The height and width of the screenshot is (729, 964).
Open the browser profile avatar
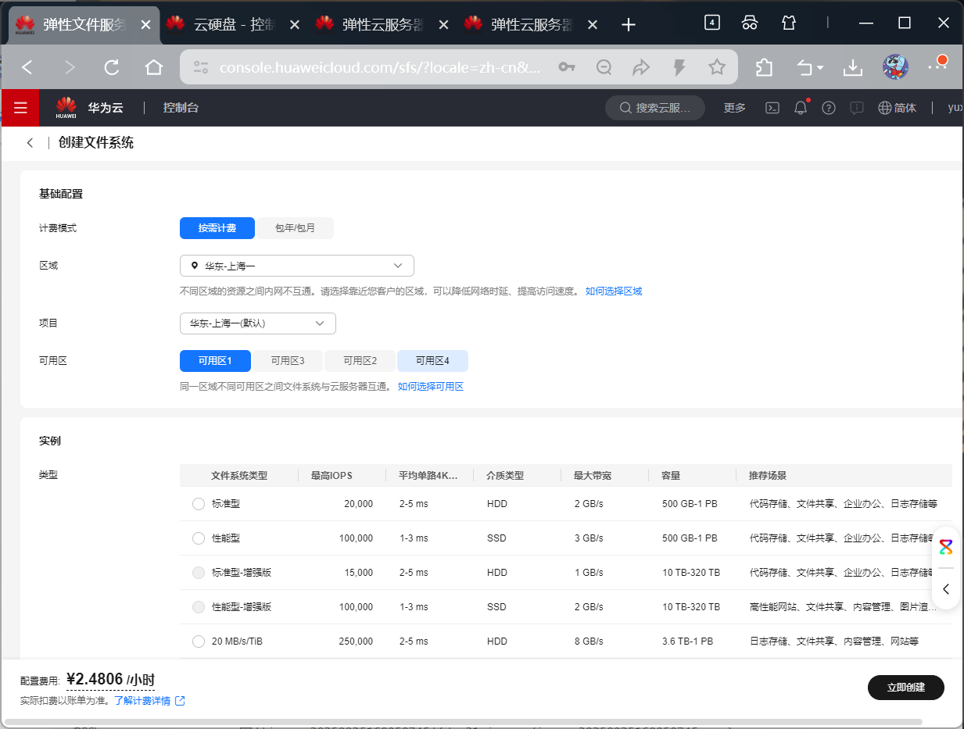pos(895,67)
